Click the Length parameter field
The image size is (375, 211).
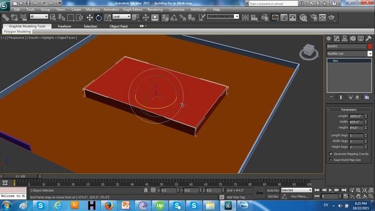356,116
